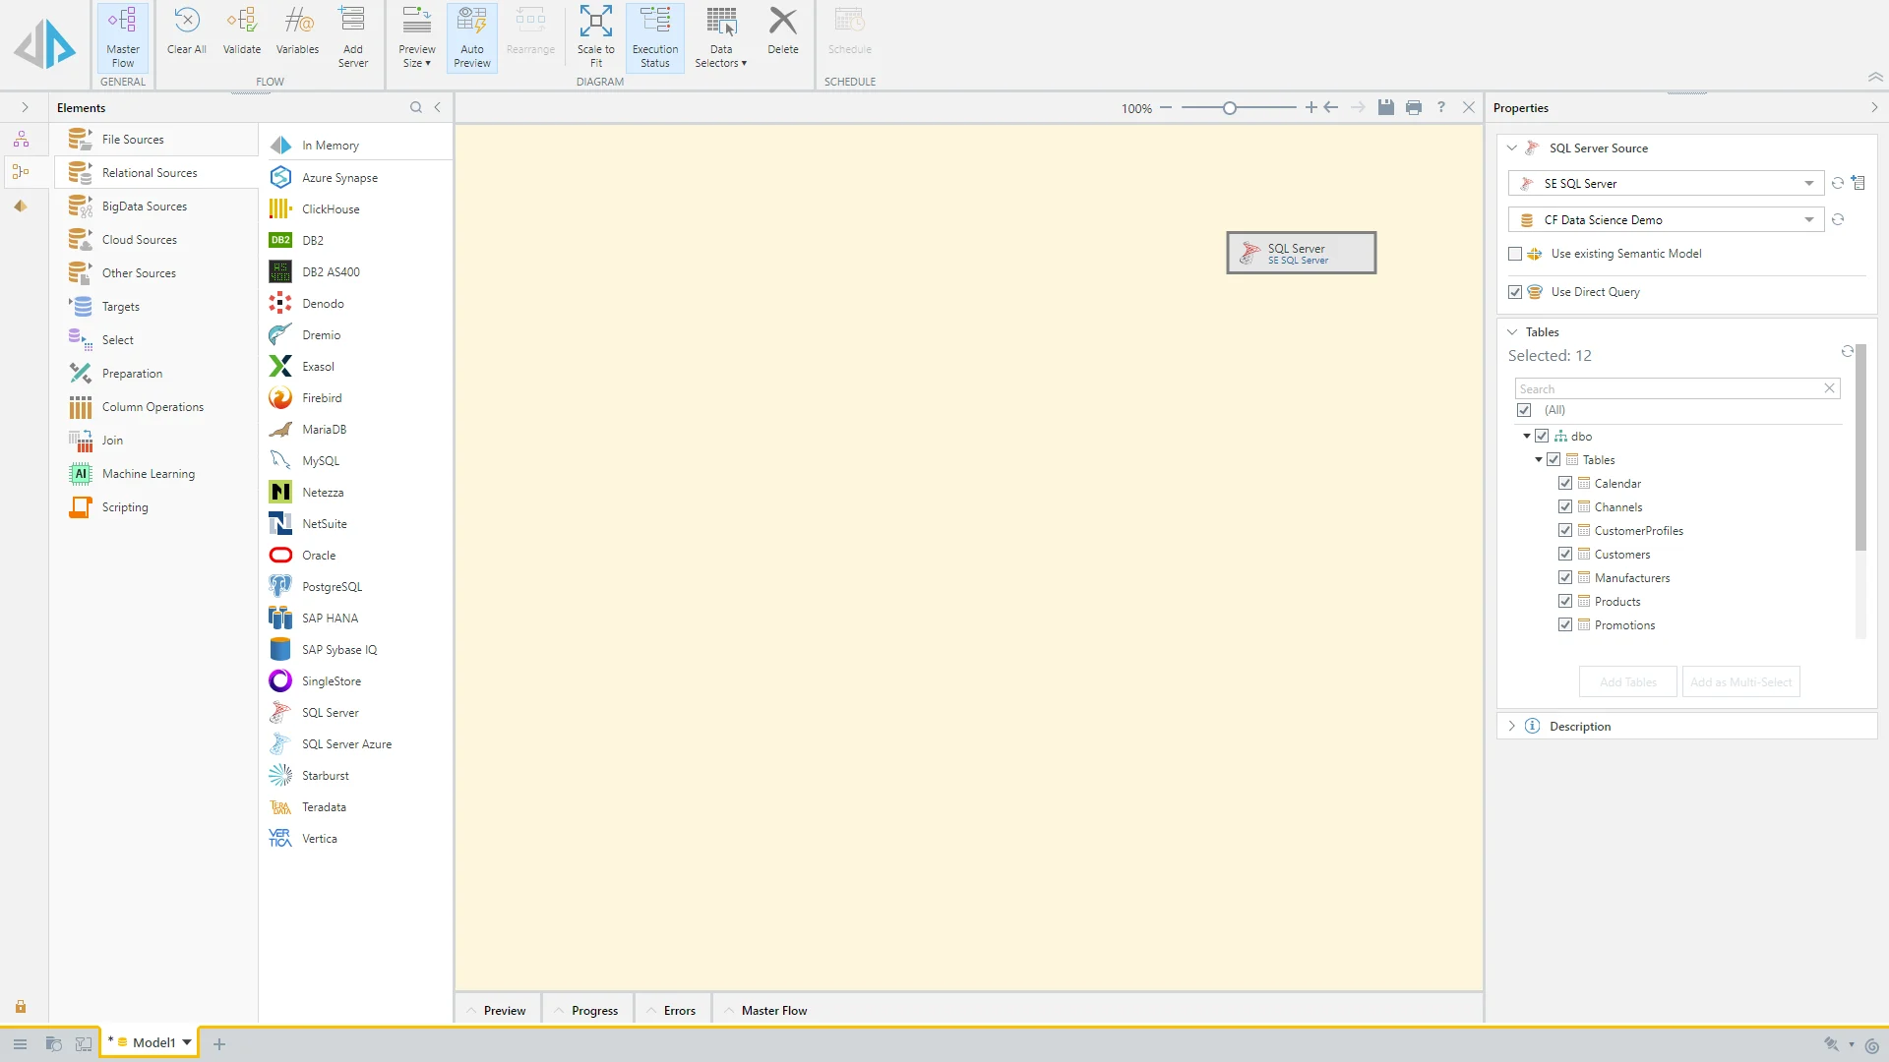This screenshot has height=1062, width=1889.
Task: Click the zoom slider handle
Action: tap(1229, 108)
